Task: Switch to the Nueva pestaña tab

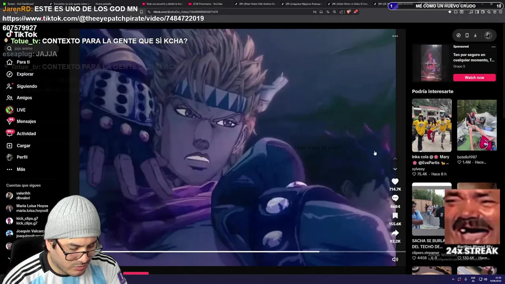Action: coord(103,4)
